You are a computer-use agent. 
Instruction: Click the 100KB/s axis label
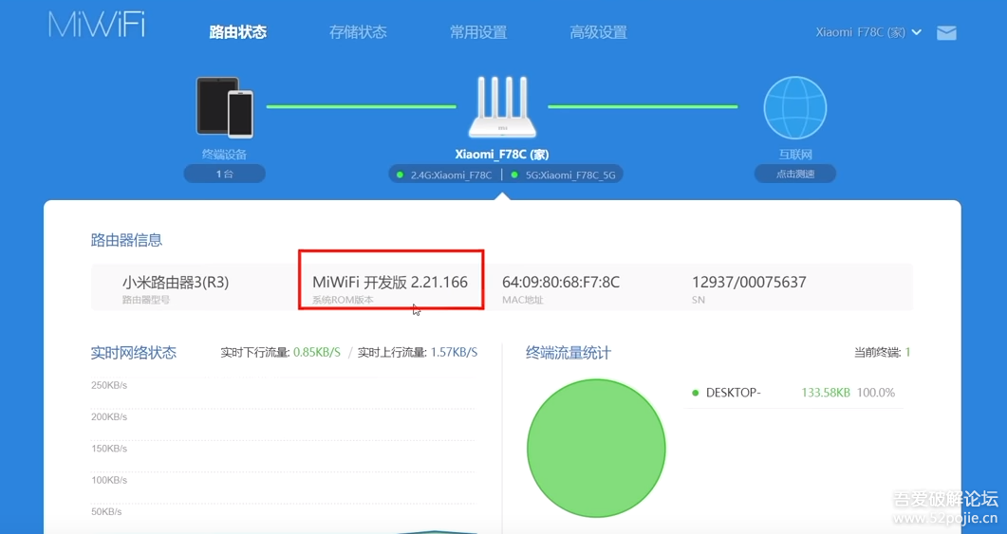point(109,480)
